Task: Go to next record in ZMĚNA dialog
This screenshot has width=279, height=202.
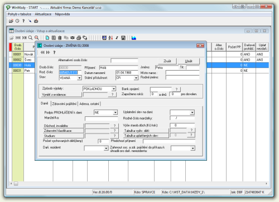Action: [48, 52]
